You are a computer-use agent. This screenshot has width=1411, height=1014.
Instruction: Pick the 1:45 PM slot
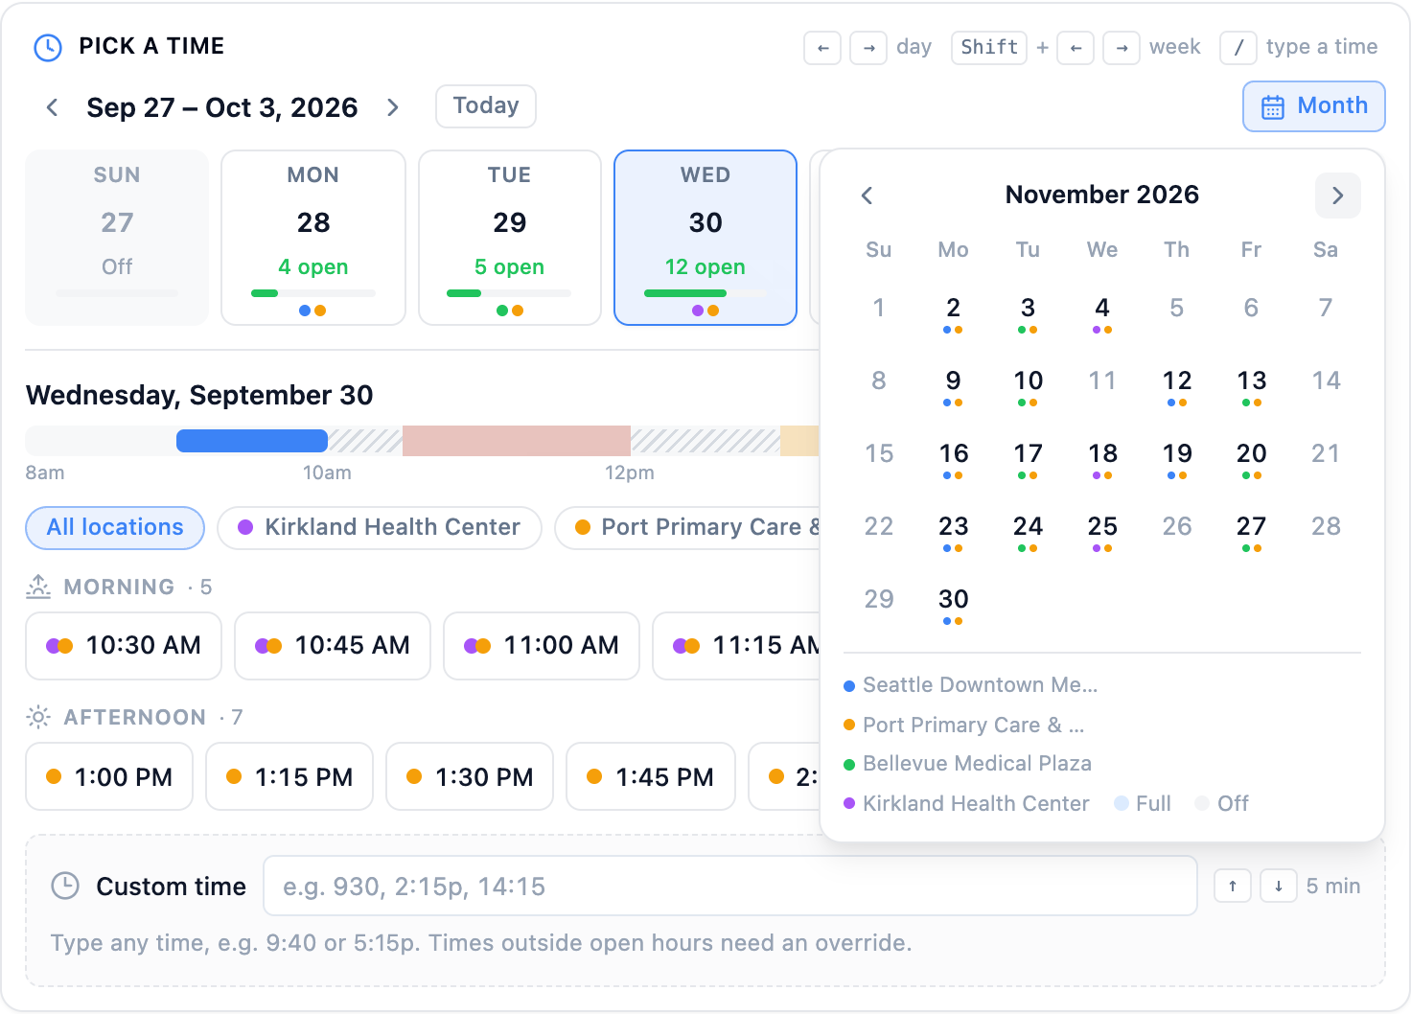point(651,776)
